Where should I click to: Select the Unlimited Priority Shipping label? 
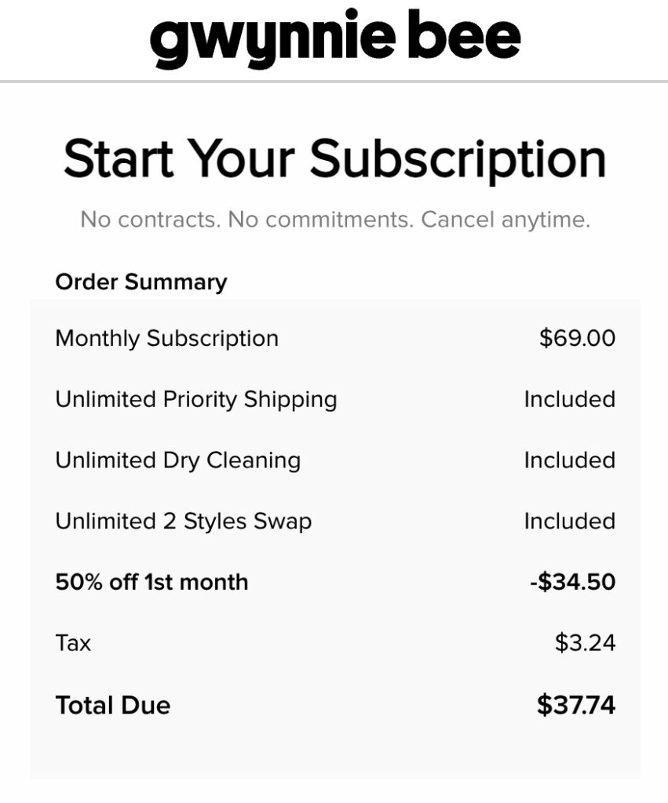tap(196, 399)
